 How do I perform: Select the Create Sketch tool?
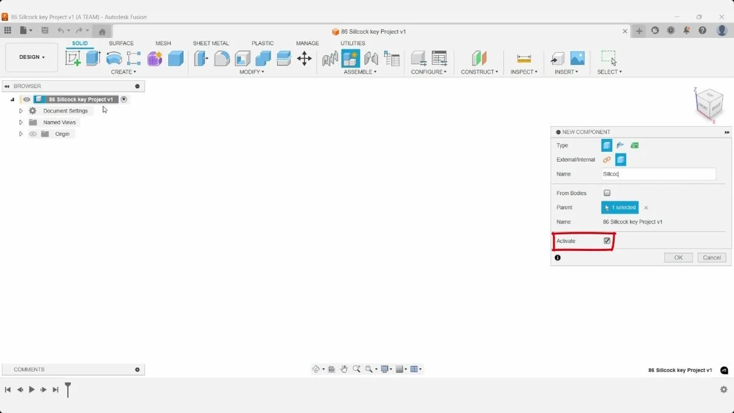pos(73,58)
